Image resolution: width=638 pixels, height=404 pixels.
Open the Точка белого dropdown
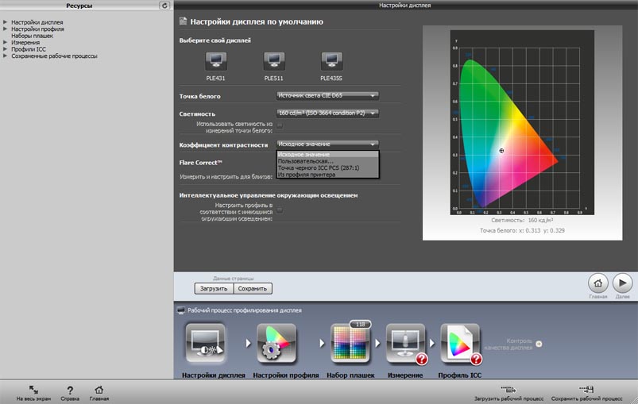pyautogui.click(x=327, y=96)
